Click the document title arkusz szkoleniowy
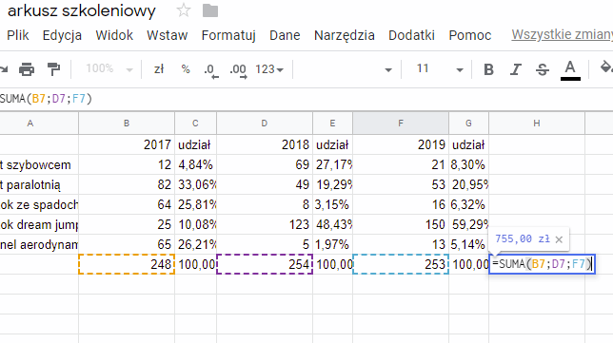Screen dimensions: 613x343 click(81, 10)
